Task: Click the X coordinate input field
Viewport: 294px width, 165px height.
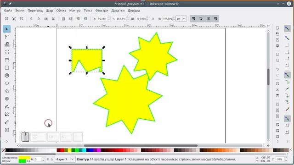Action: (x=102, y=19)
